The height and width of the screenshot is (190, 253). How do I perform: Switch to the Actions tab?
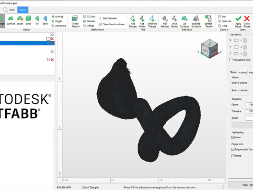pos(243,72)
